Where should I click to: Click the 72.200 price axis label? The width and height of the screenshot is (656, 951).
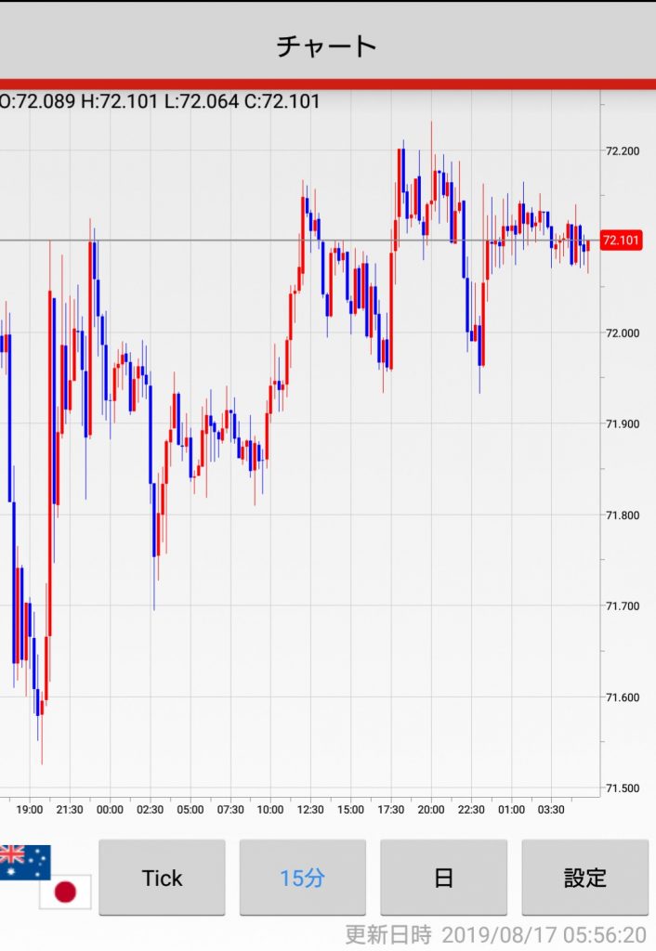pos(622,150)
